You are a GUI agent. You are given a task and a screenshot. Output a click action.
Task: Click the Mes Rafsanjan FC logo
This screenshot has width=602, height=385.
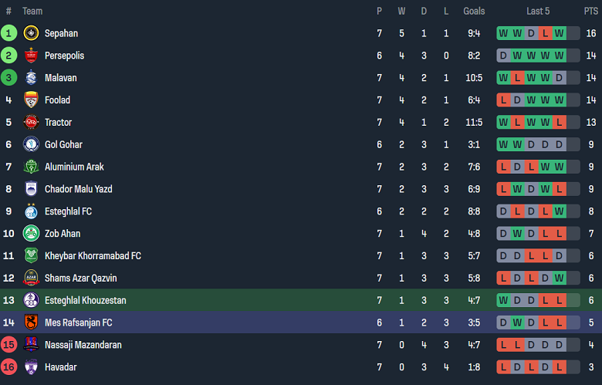pyautogui.click(x=31, y=323)
